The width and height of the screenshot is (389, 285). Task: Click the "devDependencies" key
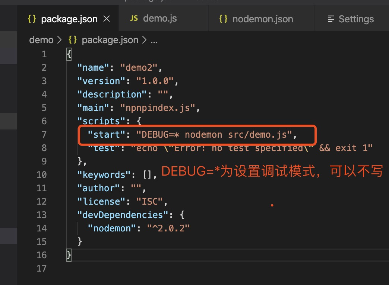point(123,215)
